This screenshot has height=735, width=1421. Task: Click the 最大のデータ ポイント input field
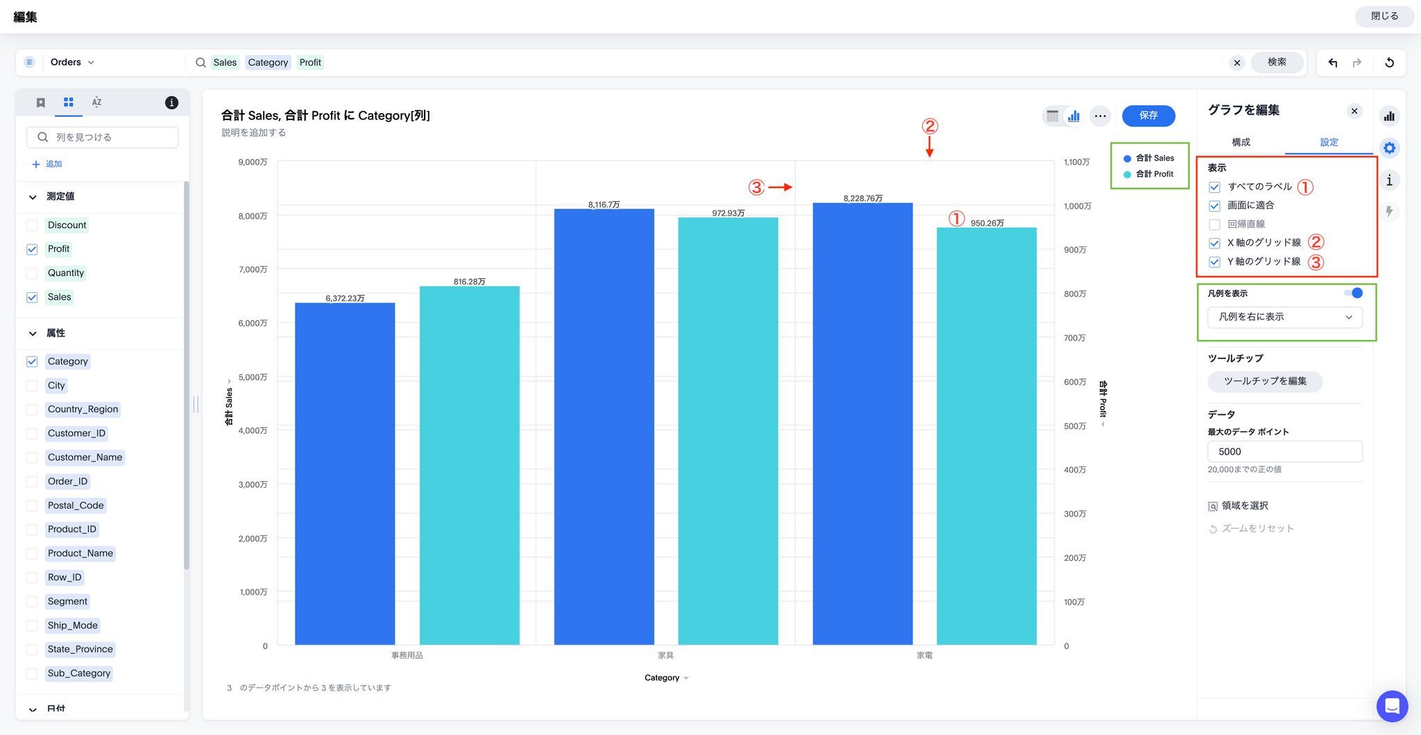(x=1285, y=452)
